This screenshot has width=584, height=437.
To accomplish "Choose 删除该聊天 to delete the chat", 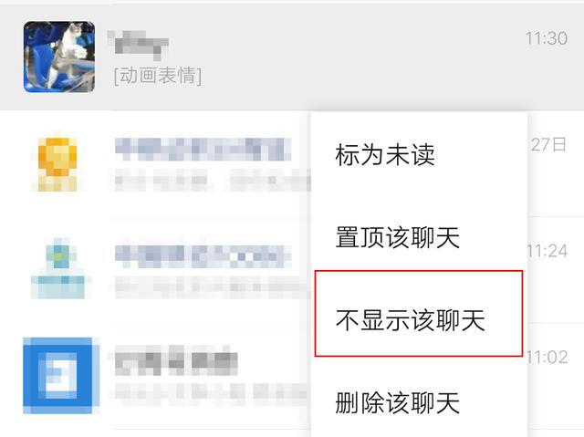I will coord(398,402).
